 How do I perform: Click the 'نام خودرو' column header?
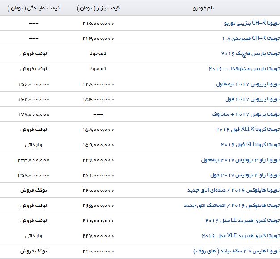pos(204,8)
